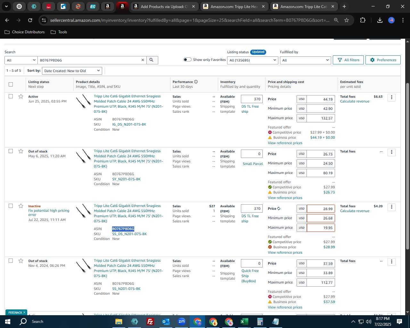Open the Sort by Date Created dropdown
410x328 pixels.
72,71
